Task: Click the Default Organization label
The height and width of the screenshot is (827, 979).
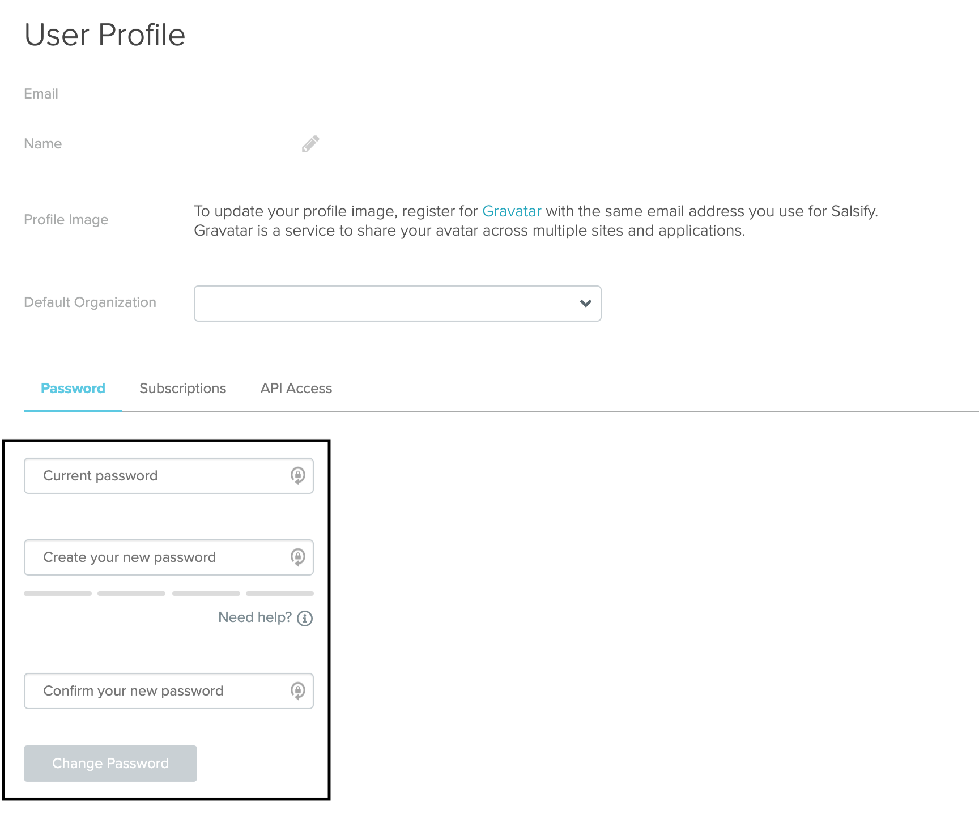Action: (90, 302)
